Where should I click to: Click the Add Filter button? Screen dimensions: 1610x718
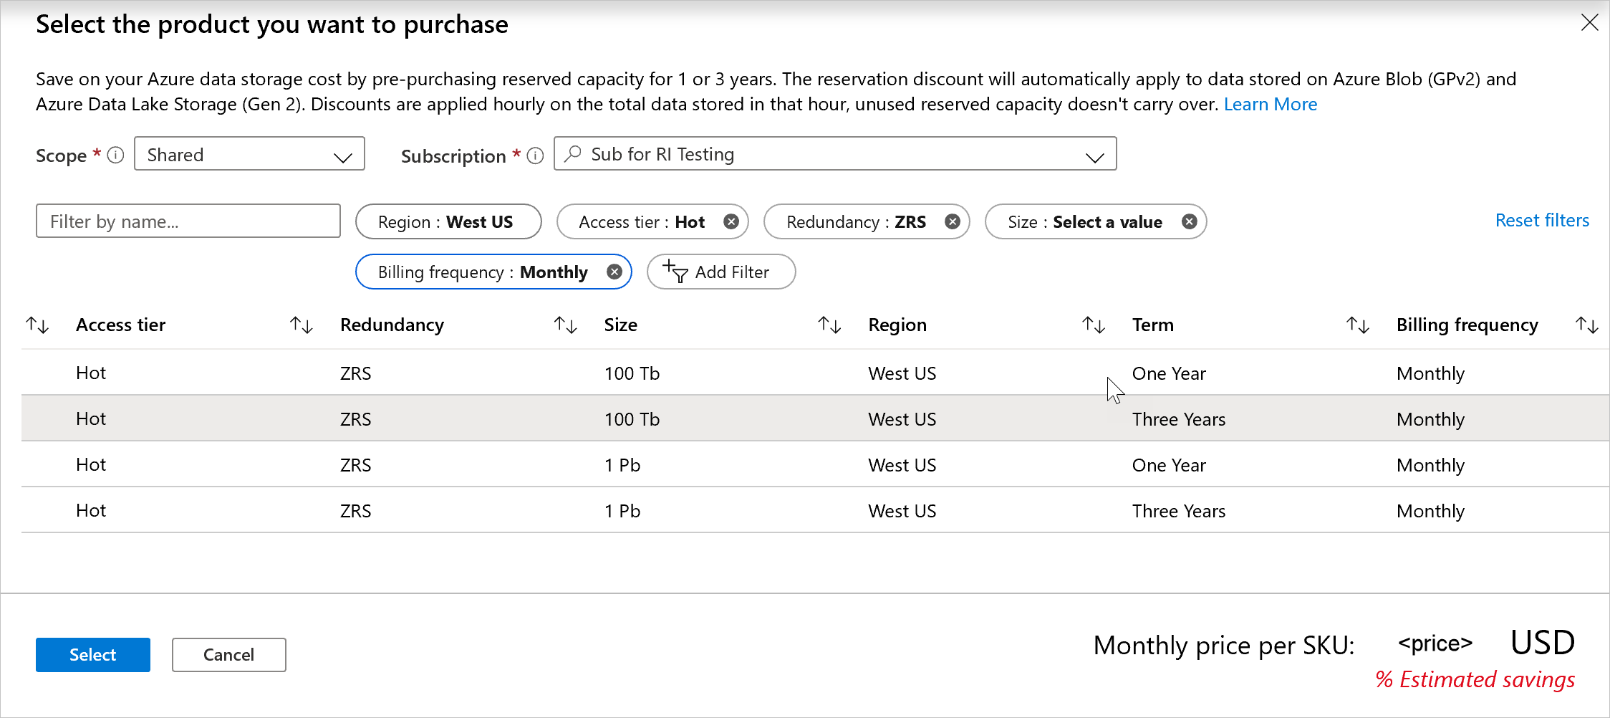[720, 272]
